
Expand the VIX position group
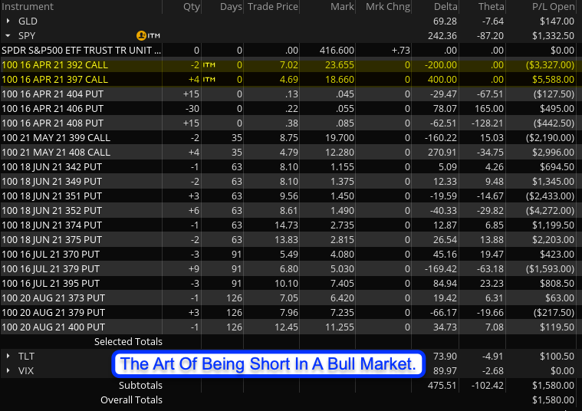click(x=8, y=370)
